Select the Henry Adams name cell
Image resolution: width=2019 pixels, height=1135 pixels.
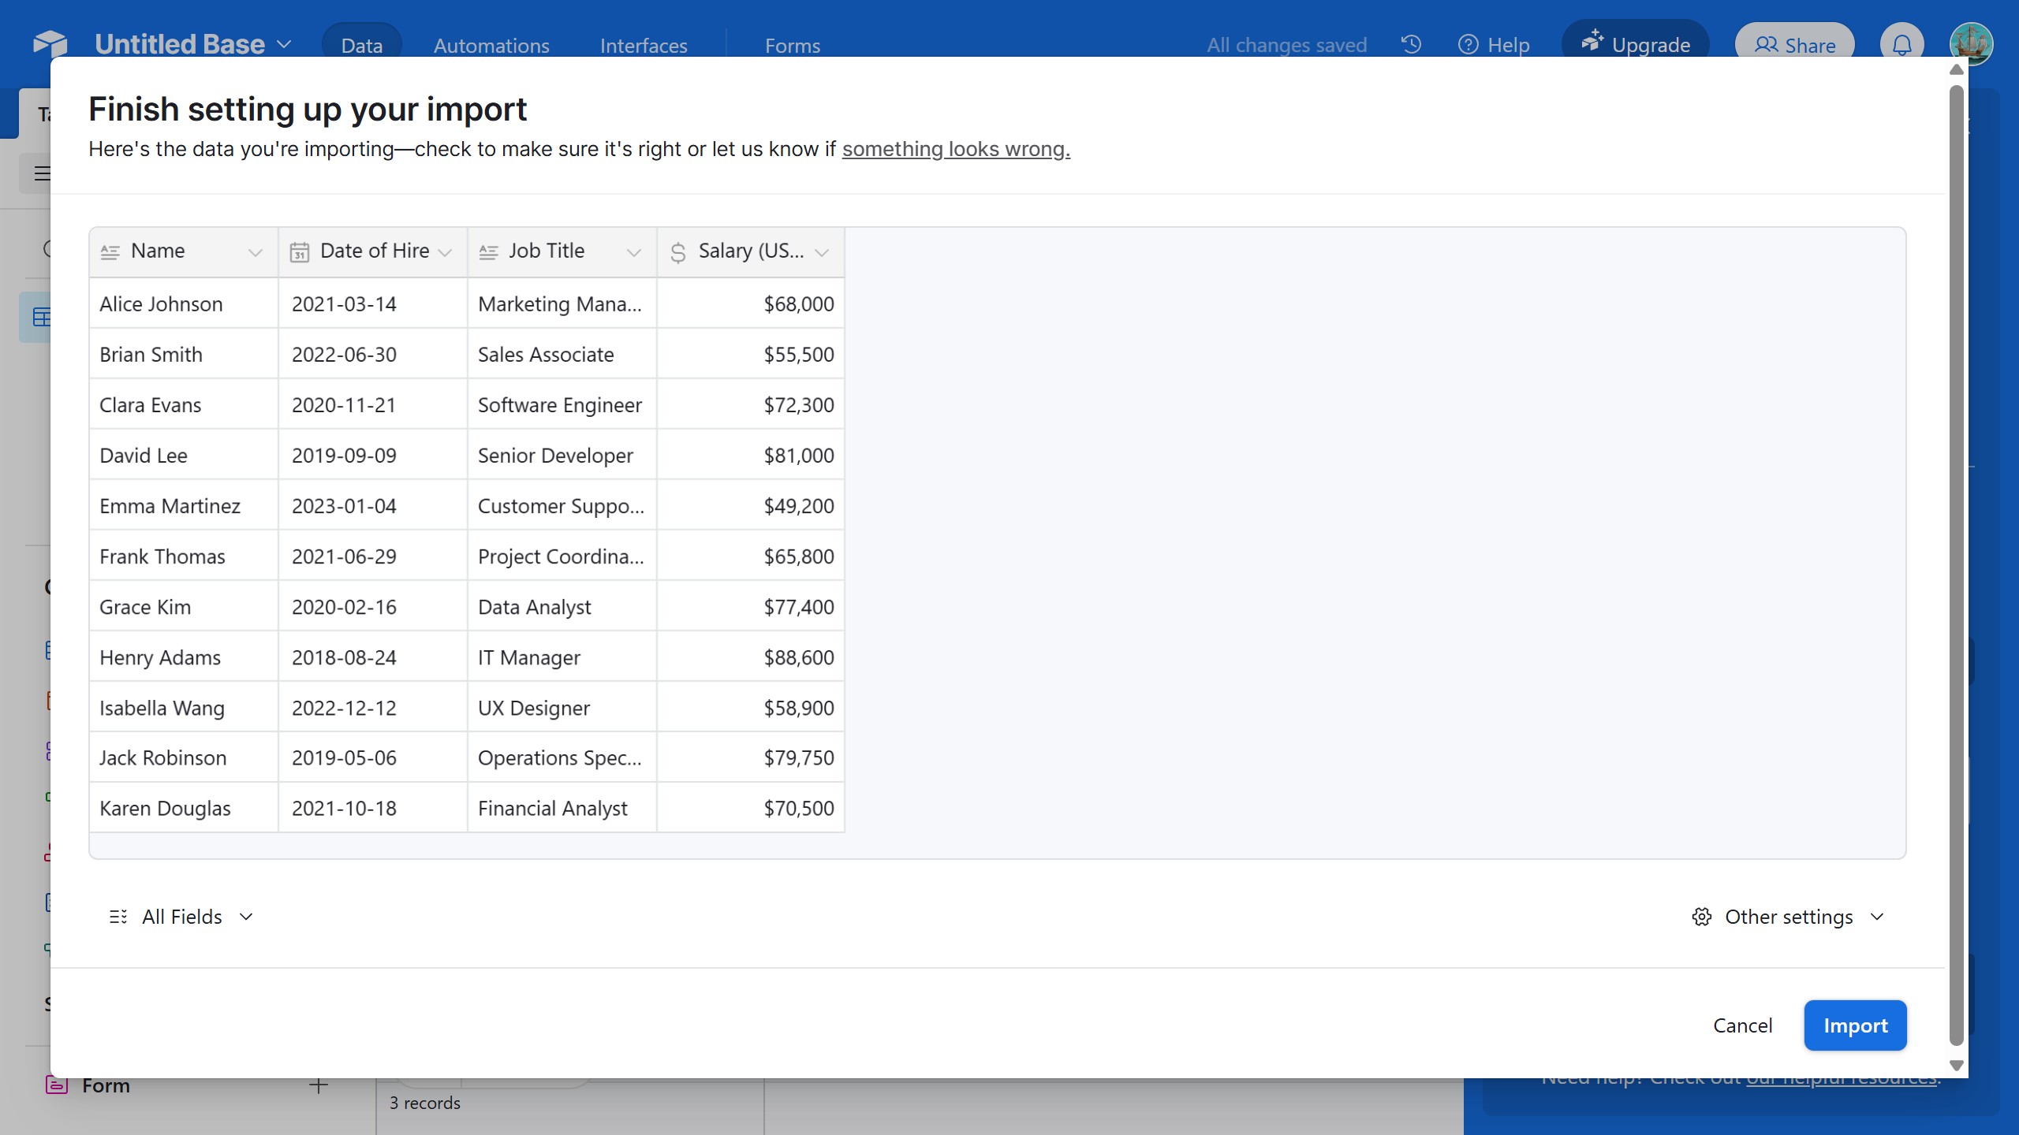[x=184, y=657]
